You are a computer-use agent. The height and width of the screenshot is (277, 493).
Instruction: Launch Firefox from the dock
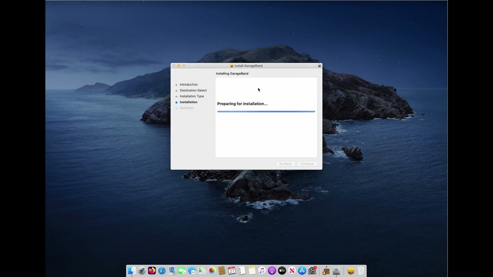[152, 271]
